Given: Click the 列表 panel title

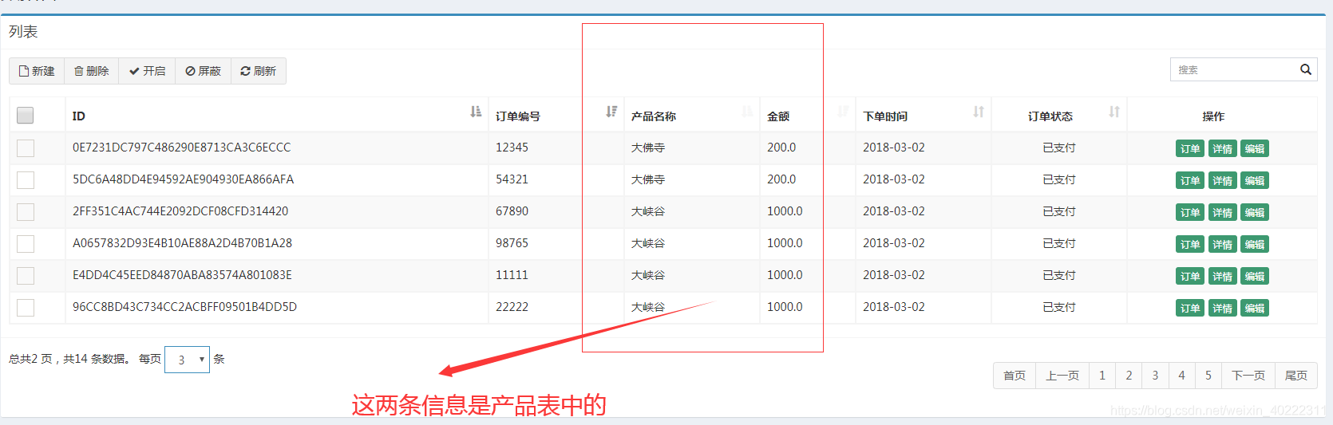Looking at the screenshot, I should click(23, 32).
